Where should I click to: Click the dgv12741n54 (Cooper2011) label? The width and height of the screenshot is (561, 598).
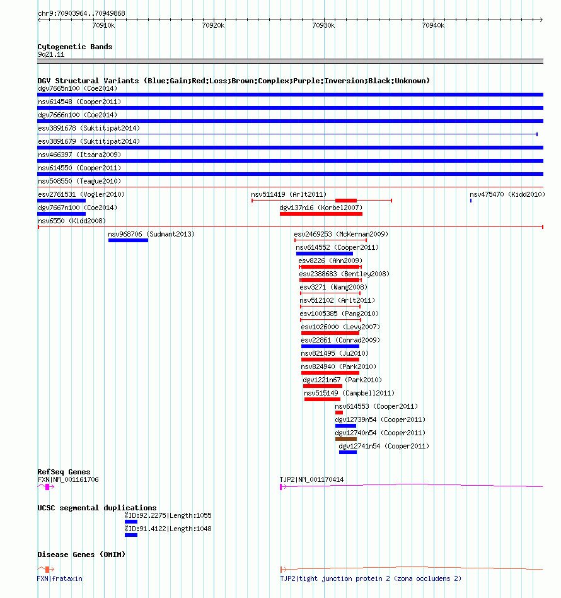tap(384, 446)
